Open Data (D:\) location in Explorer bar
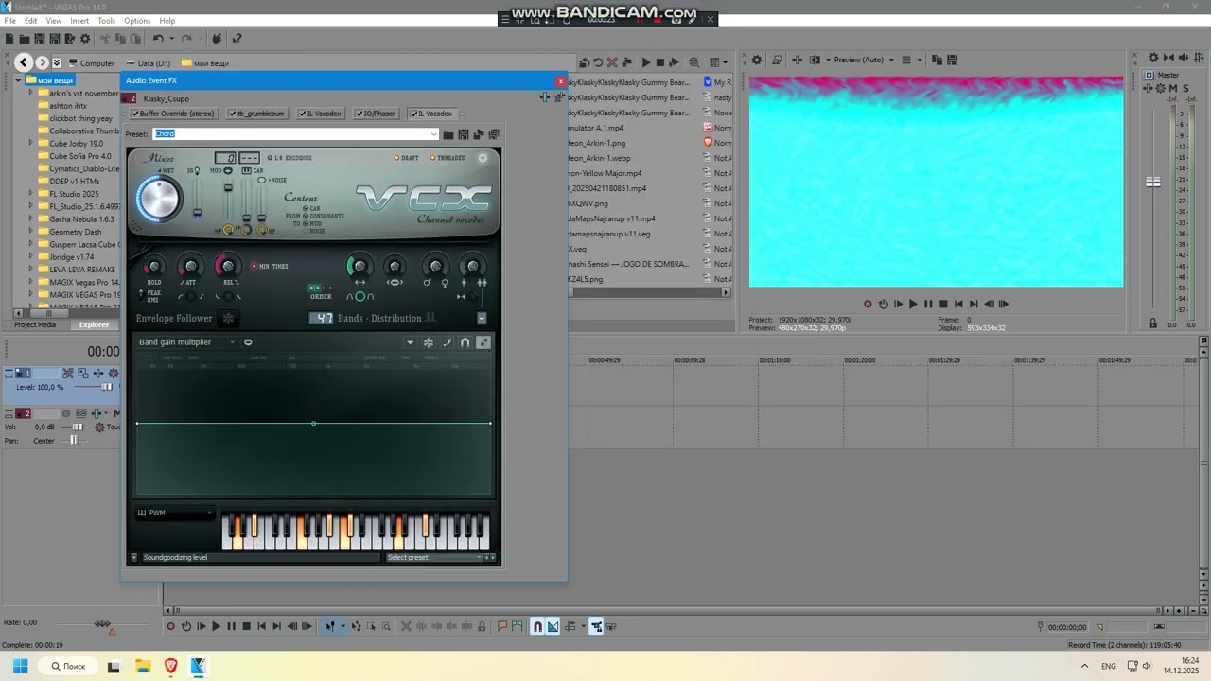1211x681 pixels. click(148, 63)
